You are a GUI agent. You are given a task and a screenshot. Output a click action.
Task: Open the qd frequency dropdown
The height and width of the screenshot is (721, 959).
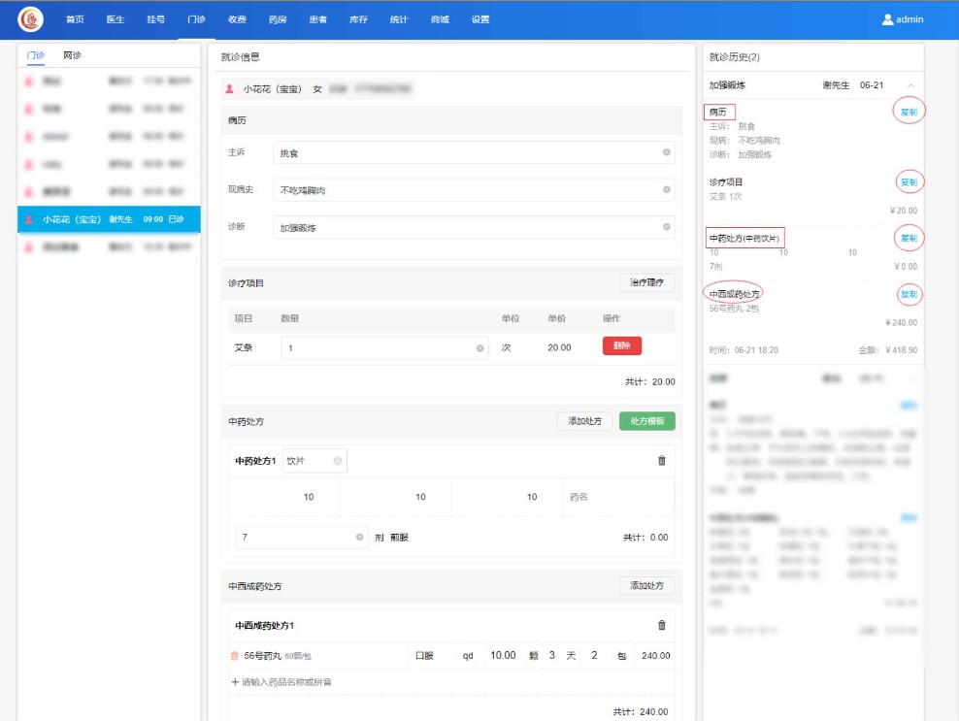coord(468,656)
